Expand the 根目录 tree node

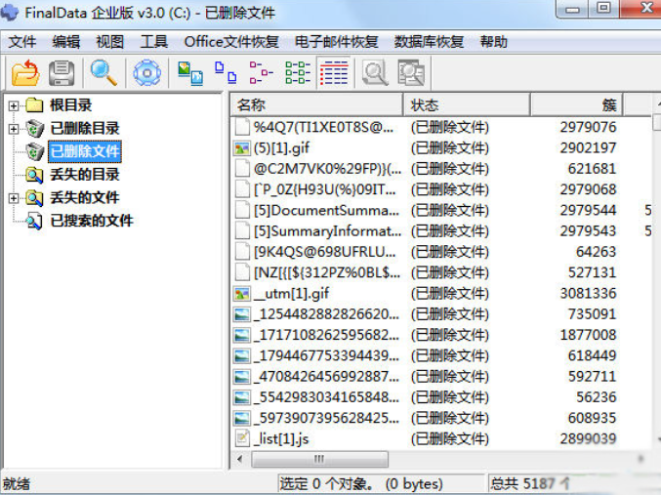tap(14, 105)
